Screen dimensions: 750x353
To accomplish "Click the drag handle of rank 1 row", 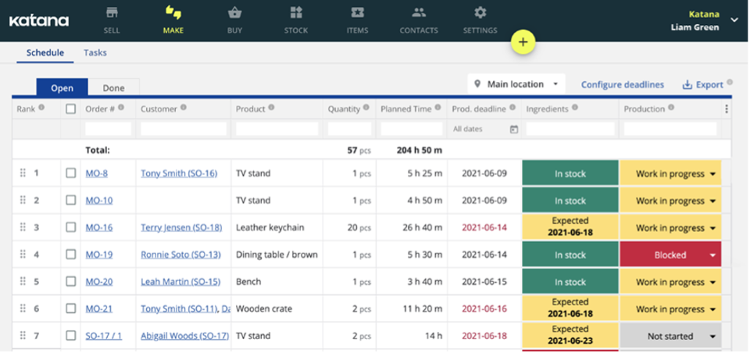I will click(23, 173).
